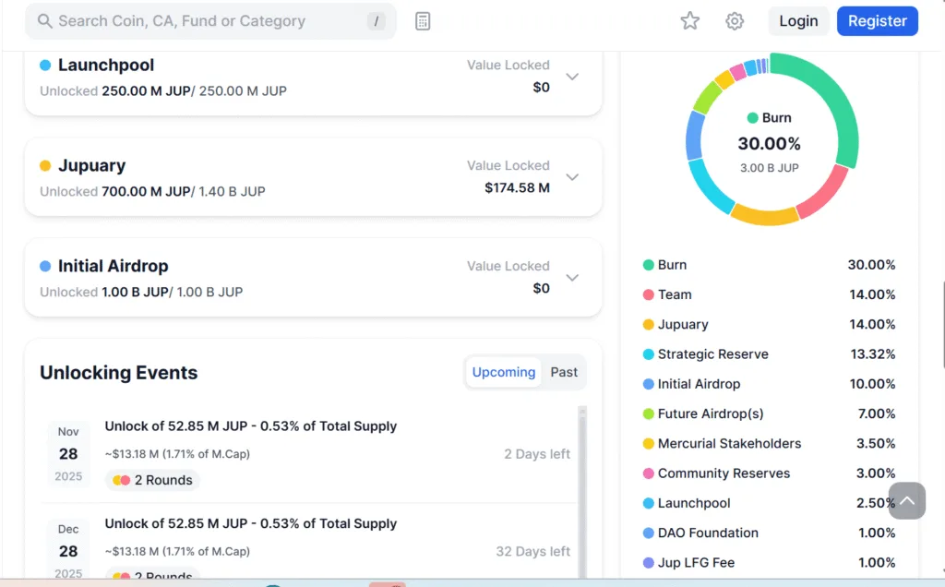Click the star favorites icon
Viewport: 945px width, 587px height.
click(x=689, y=21)
